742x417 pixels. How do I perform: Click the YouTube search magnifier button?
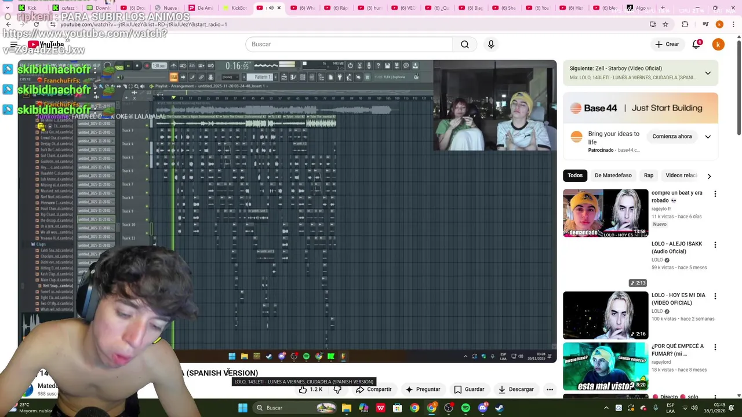(x=464, y=44)
